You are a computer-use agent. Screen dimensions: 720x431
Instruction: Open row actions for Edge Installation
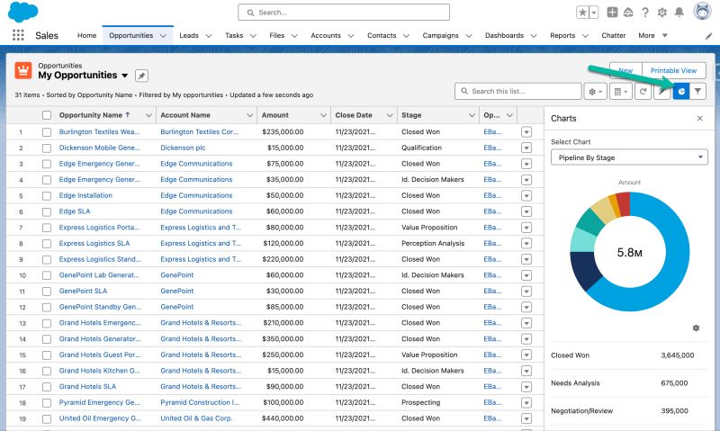click(x=526, y=195)
